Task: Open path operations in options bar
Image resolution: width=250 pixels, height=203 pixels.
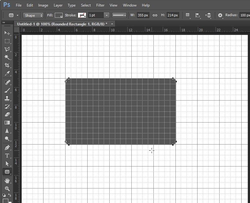Action: (x=188, y=15)
